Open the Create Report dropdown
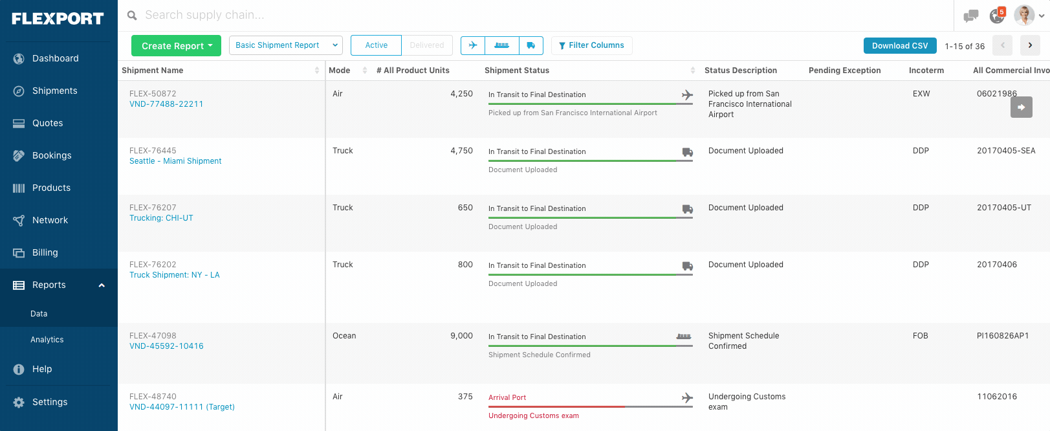 coord(176,46)
